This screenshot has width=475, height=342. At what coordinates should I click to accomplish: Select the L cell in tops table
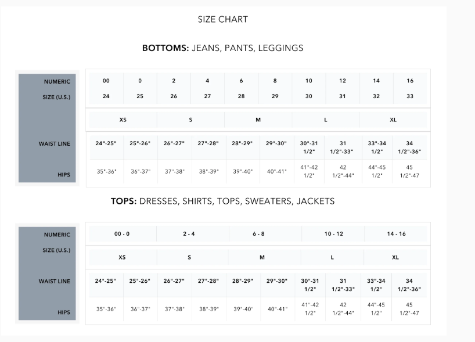332,257
